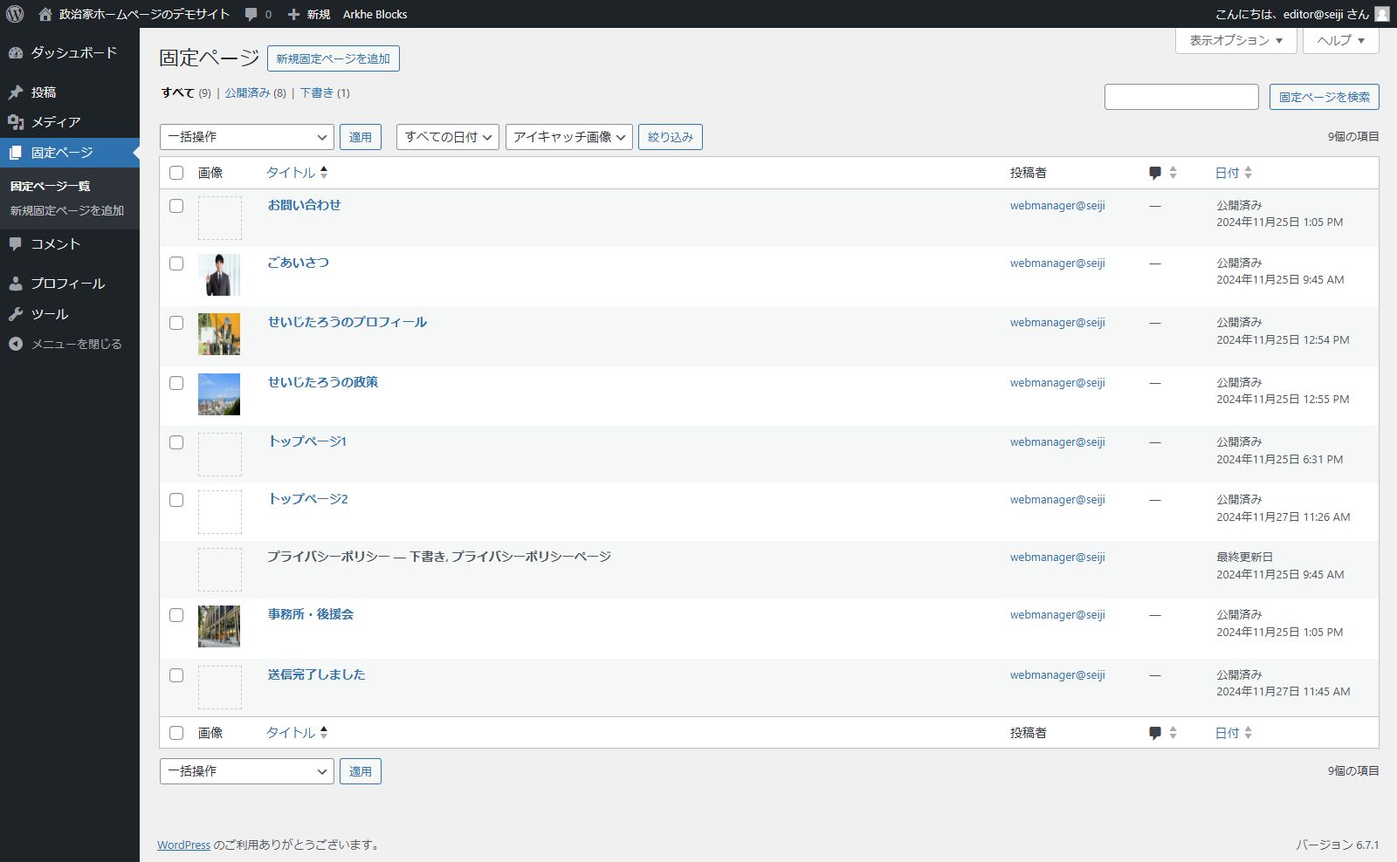
Task: Sort by title using footer sort arrows
Action: tap(324, 733)
